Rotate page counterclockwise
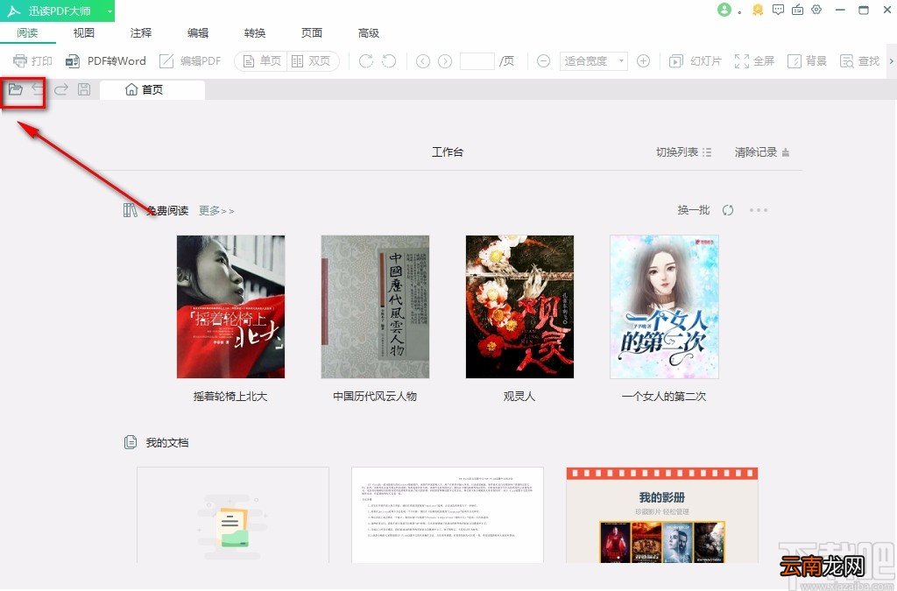This screenshot has width=897, height=591. (389, 60)
